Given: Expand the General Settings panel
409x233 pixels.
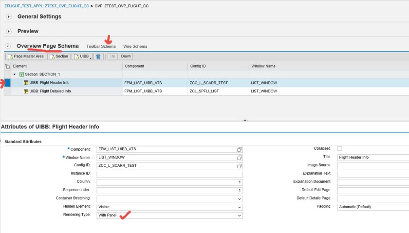Looking at the screenshot, I should click(9, 17).
